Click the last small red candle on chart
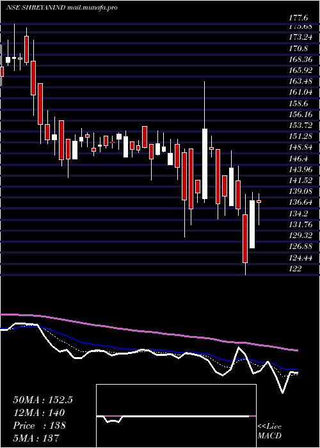Image resolution: width=320 pixels, height=448 pixels. point(259,202)
